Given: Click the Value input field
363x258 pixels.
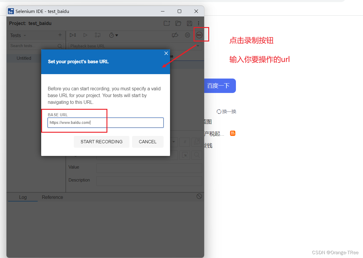Looking at the screenshot, I should (x=149, y=168).
